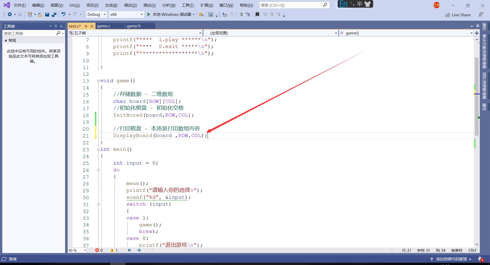This screenshot has width=490, height=265.
Task: Close the toolbox panel
Action: pyautogui.click(x=61, y=26)
